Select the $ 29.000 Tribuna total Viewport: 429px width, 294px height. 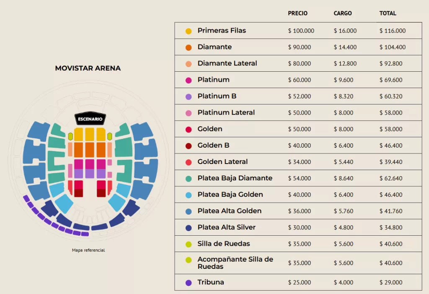[390, 282]
